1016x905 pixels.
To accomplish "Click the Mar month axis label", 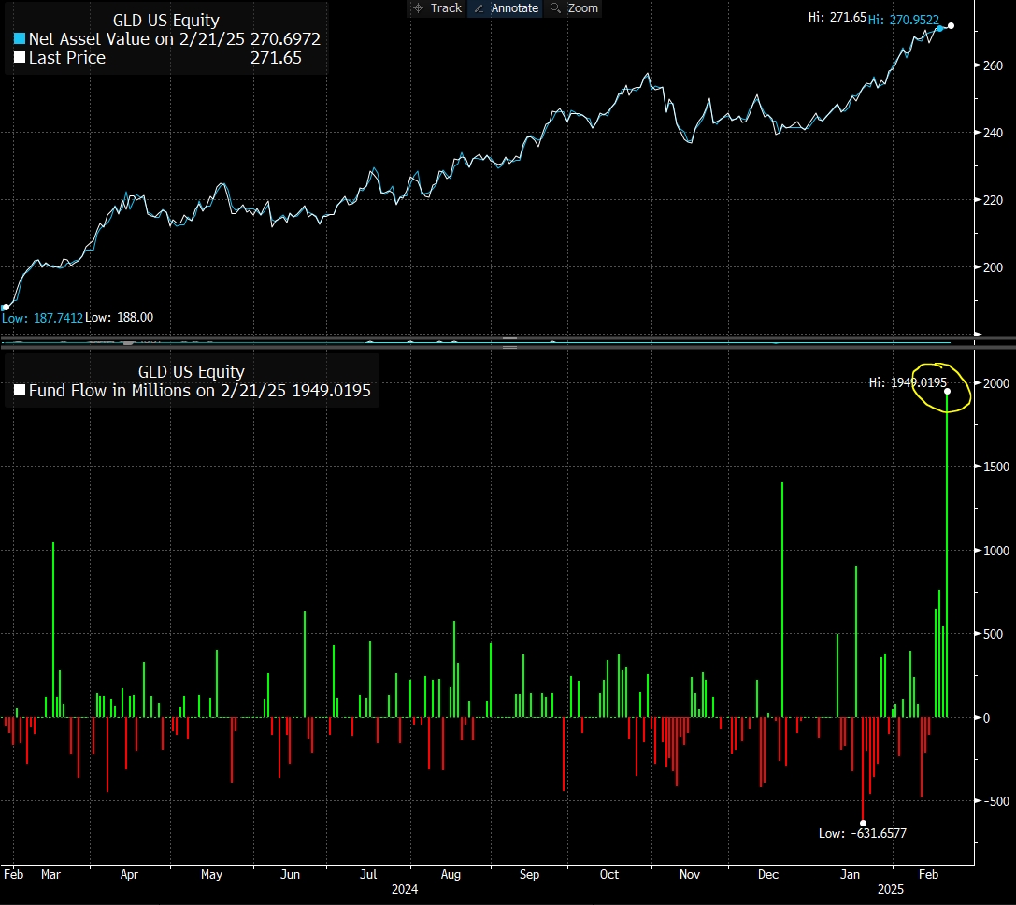I will pos(50,874).
